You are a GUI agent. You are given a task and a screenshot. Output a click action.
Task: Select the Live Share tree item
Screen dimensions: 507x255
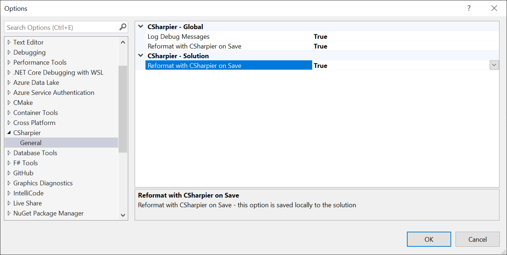pos(27,203)
